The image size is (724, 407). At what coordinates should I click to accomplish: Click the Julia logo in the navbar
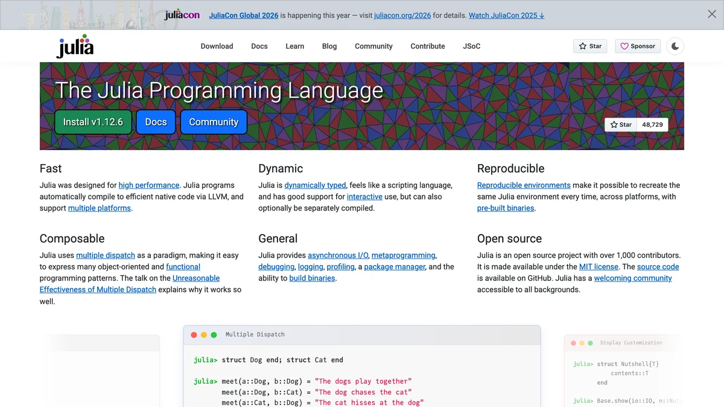click(x=75, y=46)
